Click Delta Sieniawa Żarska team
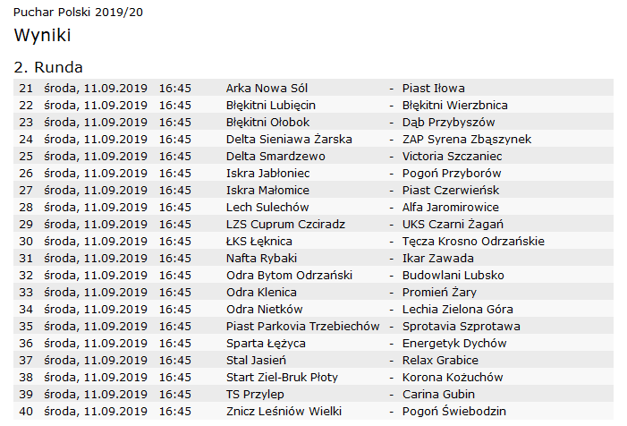Screen dimensions: 627x426 [x=289, y=140]
